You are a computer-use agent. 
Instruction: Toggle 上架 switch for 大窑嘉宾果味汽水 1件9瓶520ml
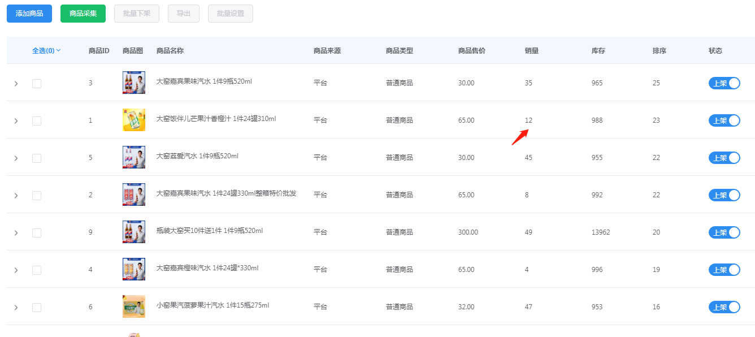pyautogui.click(x=724, y=83)
